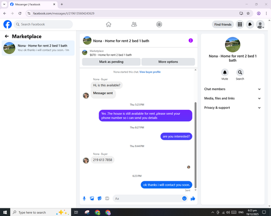Viewport: 271px width, 216px height.
Task: Open the View buyer profile link
Action: click(x=150, y=72)
